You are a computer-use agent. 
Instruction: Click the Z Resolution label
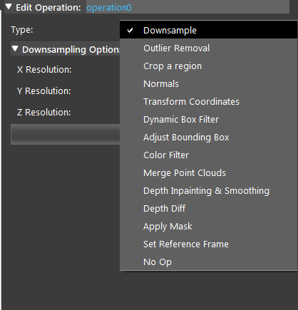coord(44,113)
